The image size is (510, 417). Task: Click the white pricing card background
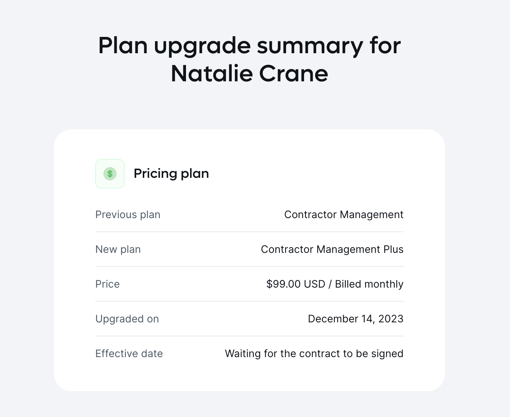(x=249, y=260)
